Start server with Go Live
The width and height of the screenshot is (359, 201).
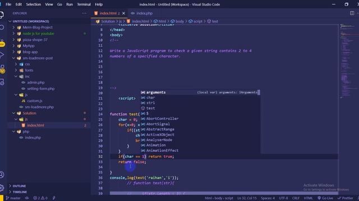[325, 198]
